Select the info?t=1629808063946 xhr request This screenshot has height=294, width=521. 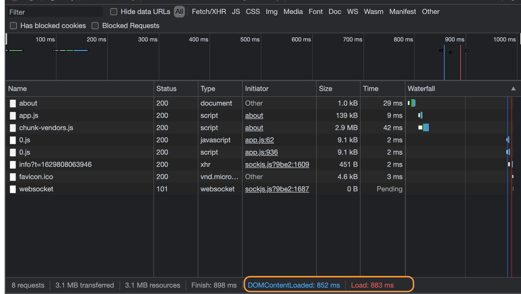click(x=263, y=164)
